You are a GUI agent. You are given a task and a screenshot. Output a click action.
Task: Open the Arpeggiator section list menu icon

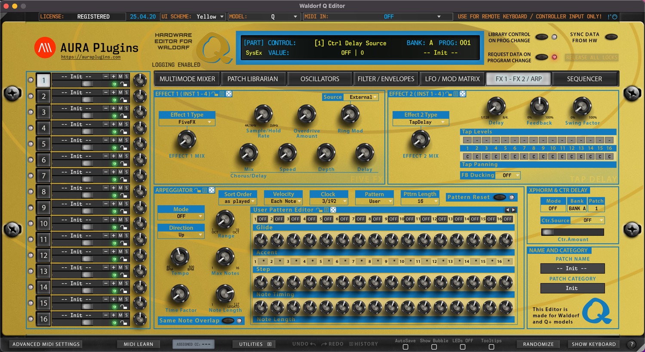tap(205, 190)
